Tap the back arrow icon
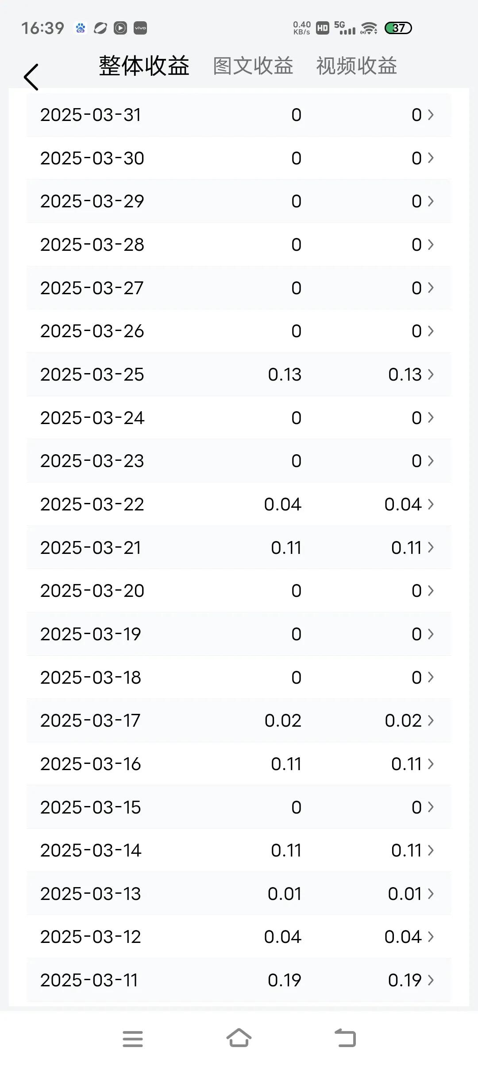The image size is (478, 1067). tap(31, 77)
